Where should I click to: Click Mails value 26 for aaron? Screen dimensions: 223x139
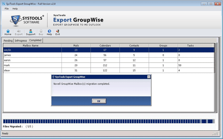click(76, 60)
